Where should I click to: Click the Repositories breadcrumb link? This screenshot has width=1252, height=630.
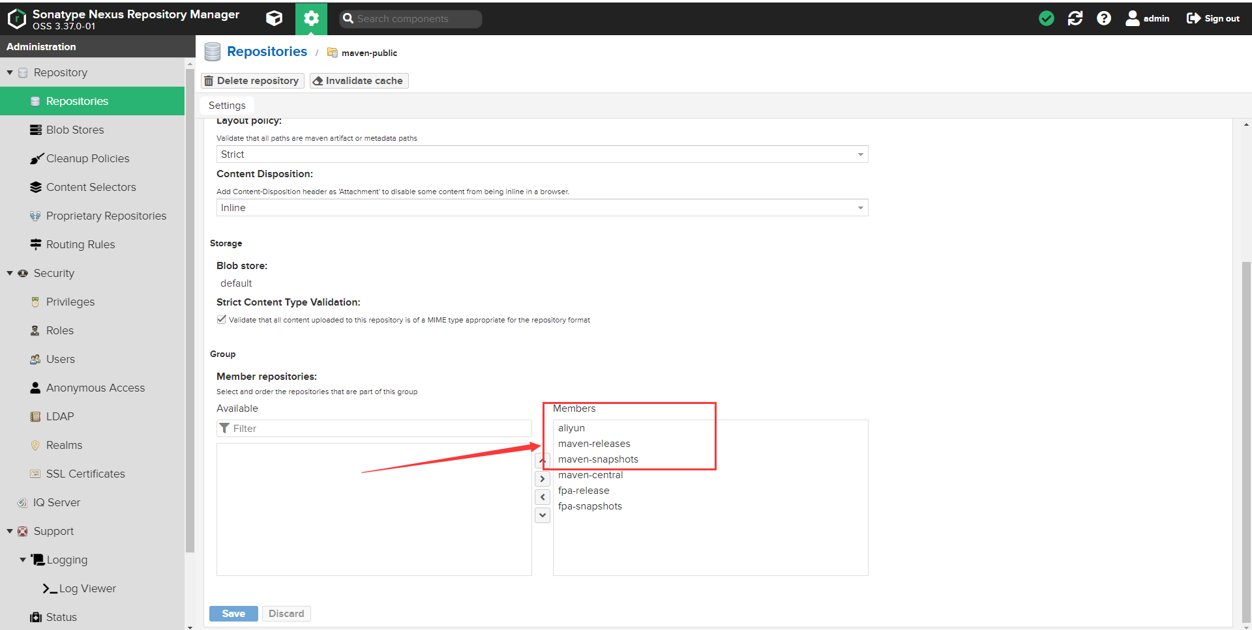267,51
